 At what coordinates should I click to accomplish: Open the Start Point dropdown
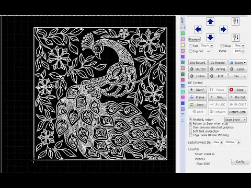[235, 120]
